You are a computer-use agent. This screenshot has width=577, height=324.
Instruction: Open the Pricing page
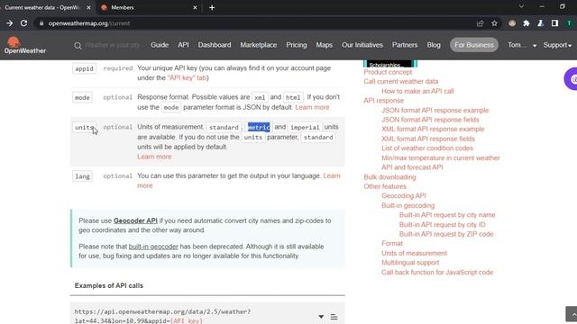297,45
